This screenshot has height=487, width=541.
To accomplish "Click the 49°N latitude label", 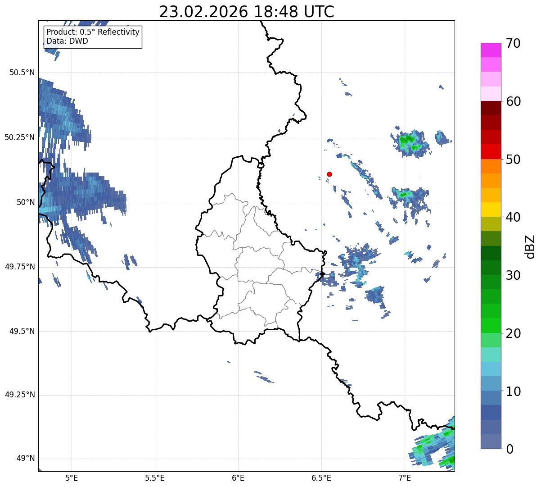I will (26, 459).
